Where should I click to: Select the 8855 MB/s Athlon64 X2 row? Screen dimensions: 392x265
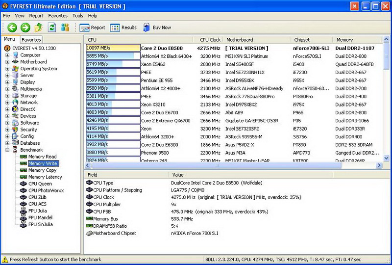tap(234, 56)
